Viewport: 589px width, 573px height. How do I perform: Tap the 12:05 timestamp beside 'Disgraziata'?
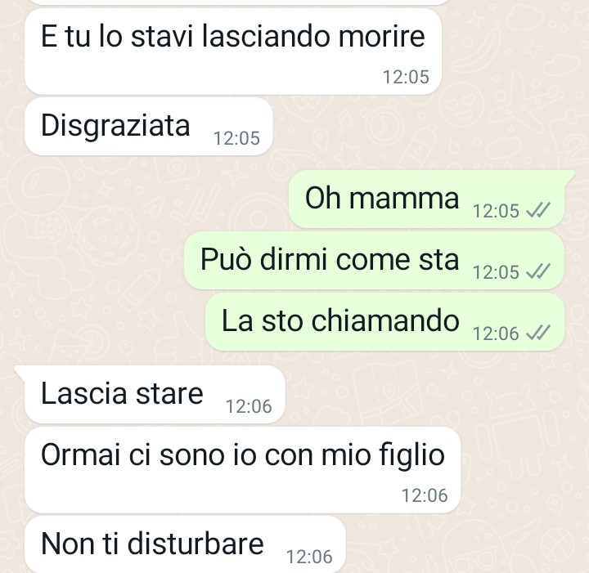(236, 138)
